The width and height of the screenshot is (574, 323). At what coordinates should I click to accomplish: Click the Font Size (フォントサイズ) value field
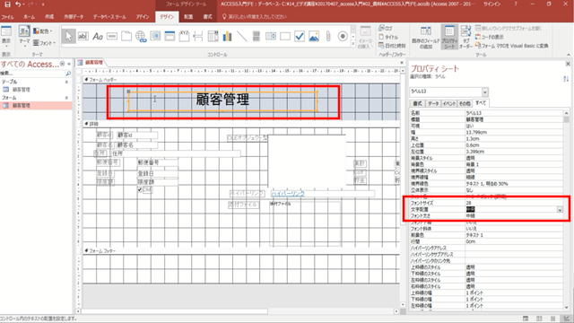[x=514, y=203]
